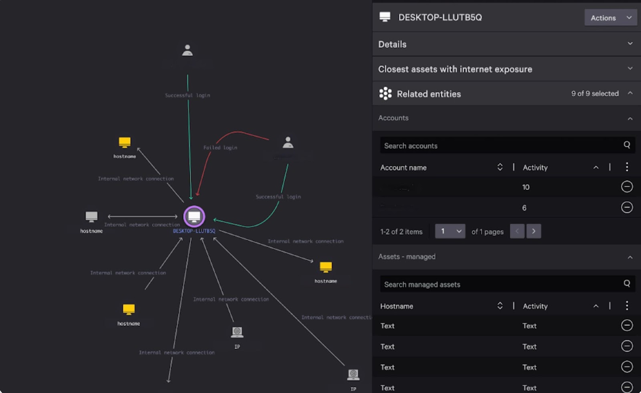Select the top user account node
This screenshot has width=641, height=393.
(x=187, y=50)
